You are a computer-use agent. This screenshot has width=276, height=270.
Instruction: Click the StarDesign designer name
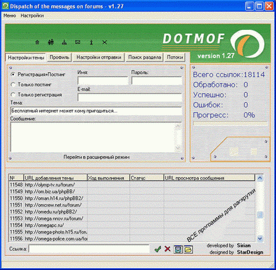click(x=250, y=252)
